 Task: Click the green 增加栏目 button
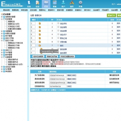tap(111, 15)
